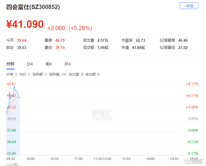
Task: Click the chart axis label 35.45
Action: pos(12,154)
